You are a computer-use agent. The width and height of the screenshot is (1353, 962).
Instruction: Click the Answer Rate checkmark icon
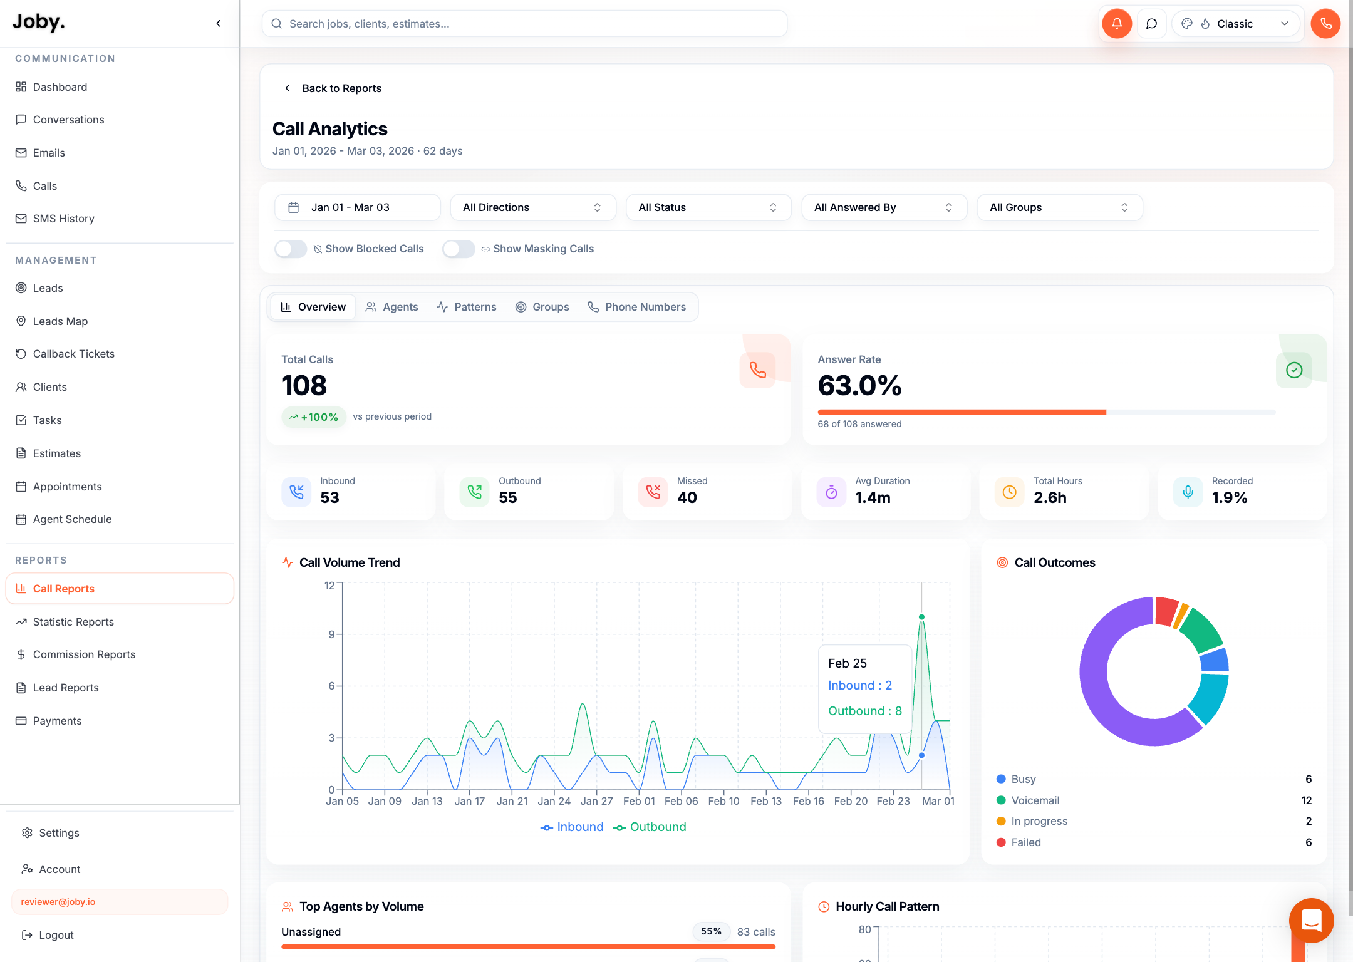point(1294,370)
